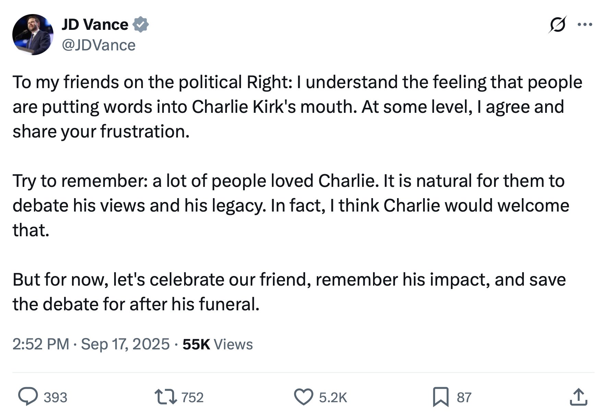
Task: Bookmark the post with ribbon icon
Action: pos(441,397)
